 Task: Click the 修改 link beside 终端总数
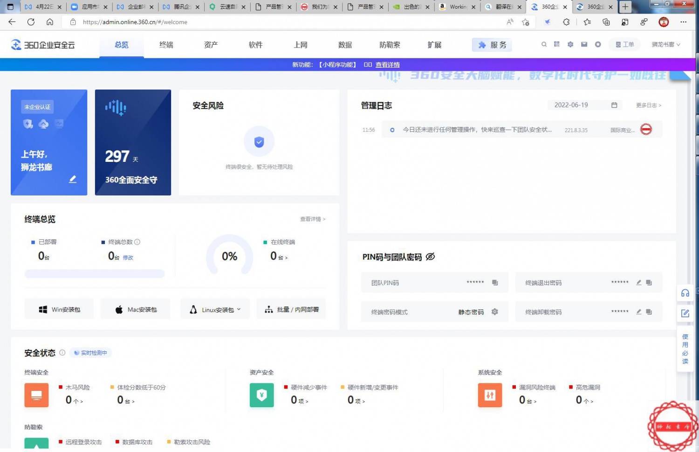click(x=128, y=257)
